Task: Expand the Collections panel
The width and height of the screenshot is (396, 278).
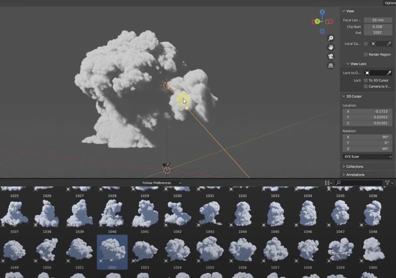Action: click(344, 166)
